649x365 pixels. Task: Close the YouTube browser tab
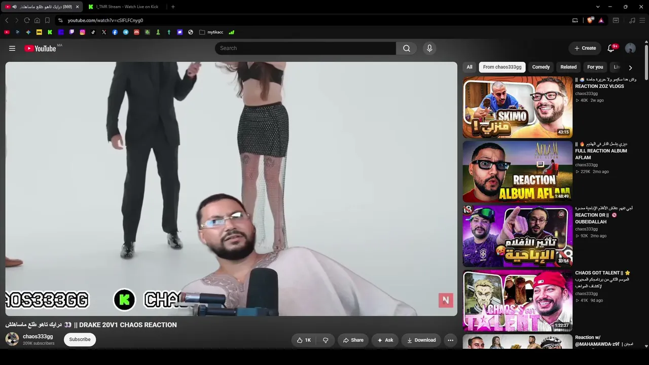pyautogui.click(x=78, y=7)
